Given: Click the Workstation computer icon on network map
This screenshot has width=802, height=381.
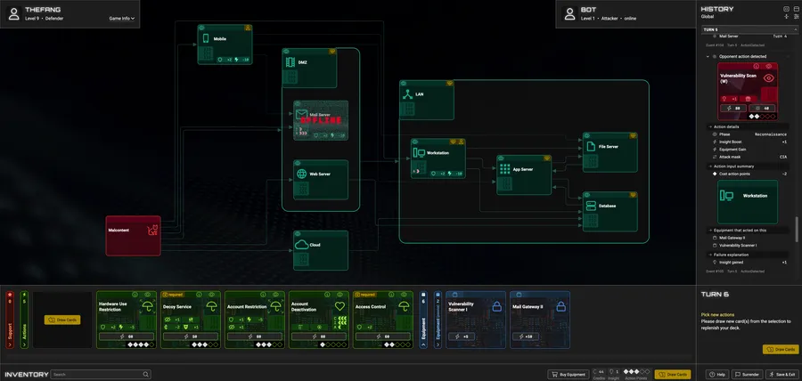Looking at the screenshot, I should [419, 153].
